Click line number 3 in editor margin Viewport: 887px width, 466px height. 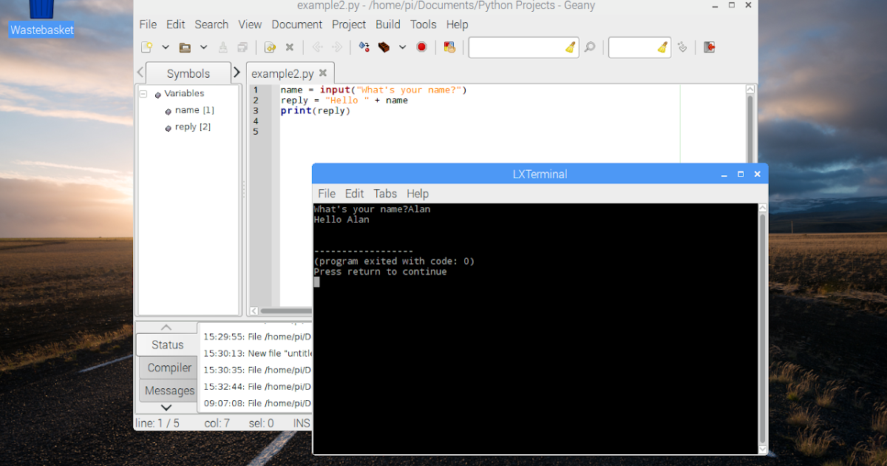tap(256, 111)
